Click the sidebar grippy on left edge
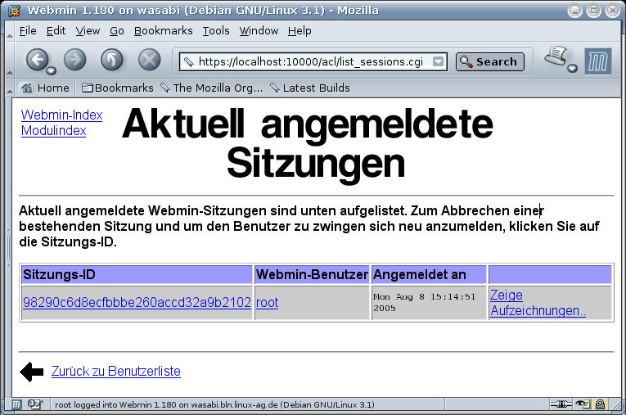The height and width of the screenshot is (415, 626). pos(8,248)
